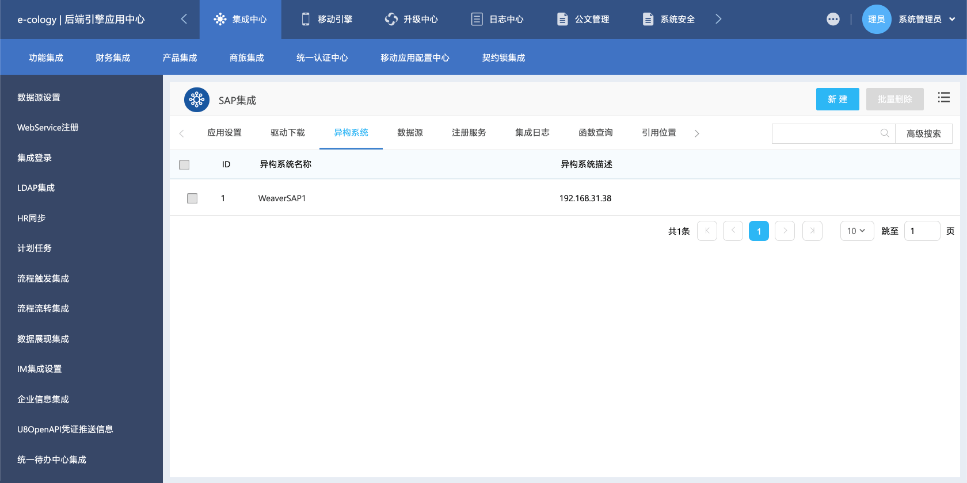Switch to the 引用位置 tab
The height and width of the screenshot is (483, 967).
tap(659, 133)
